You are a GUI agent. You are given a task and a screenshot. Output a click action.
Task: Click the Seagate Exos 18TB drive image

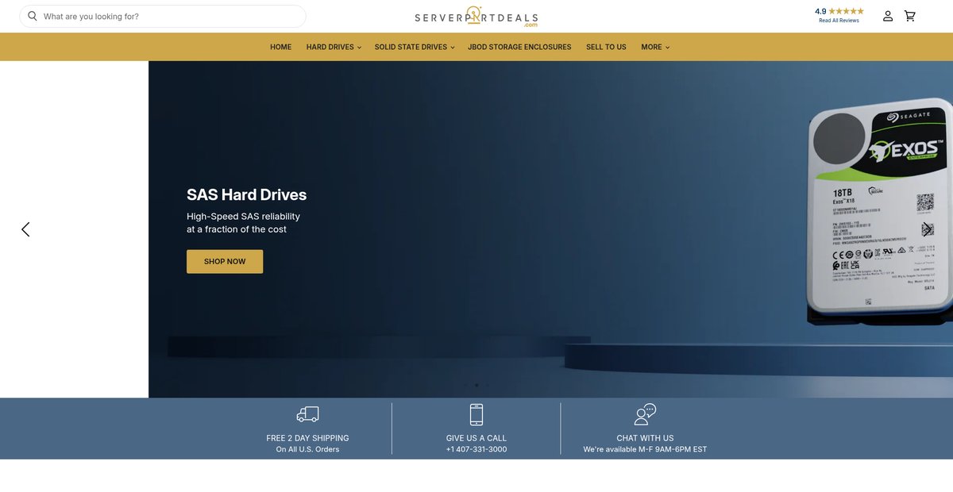click(879, 213)
